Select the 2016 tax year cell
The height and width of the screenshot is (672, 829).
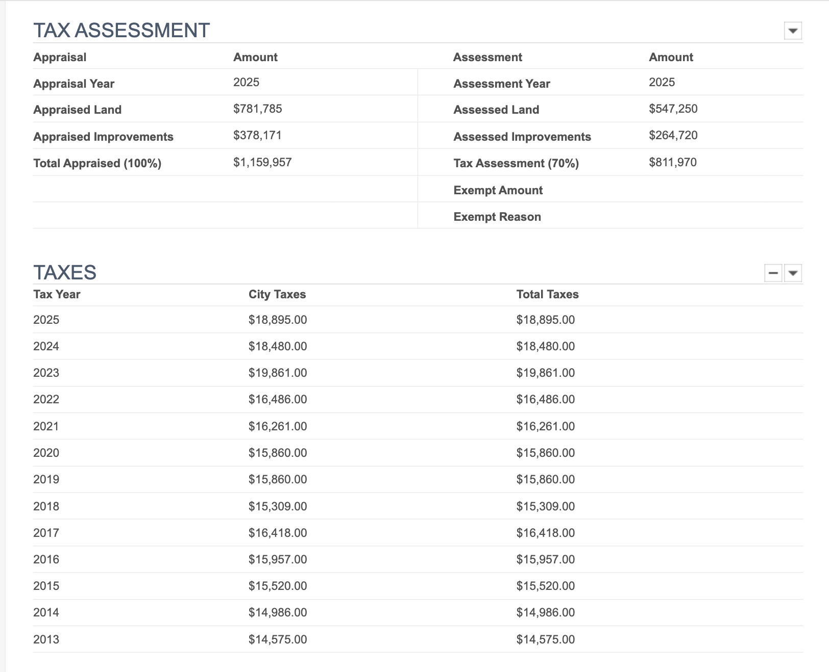[x=46, y=559]
